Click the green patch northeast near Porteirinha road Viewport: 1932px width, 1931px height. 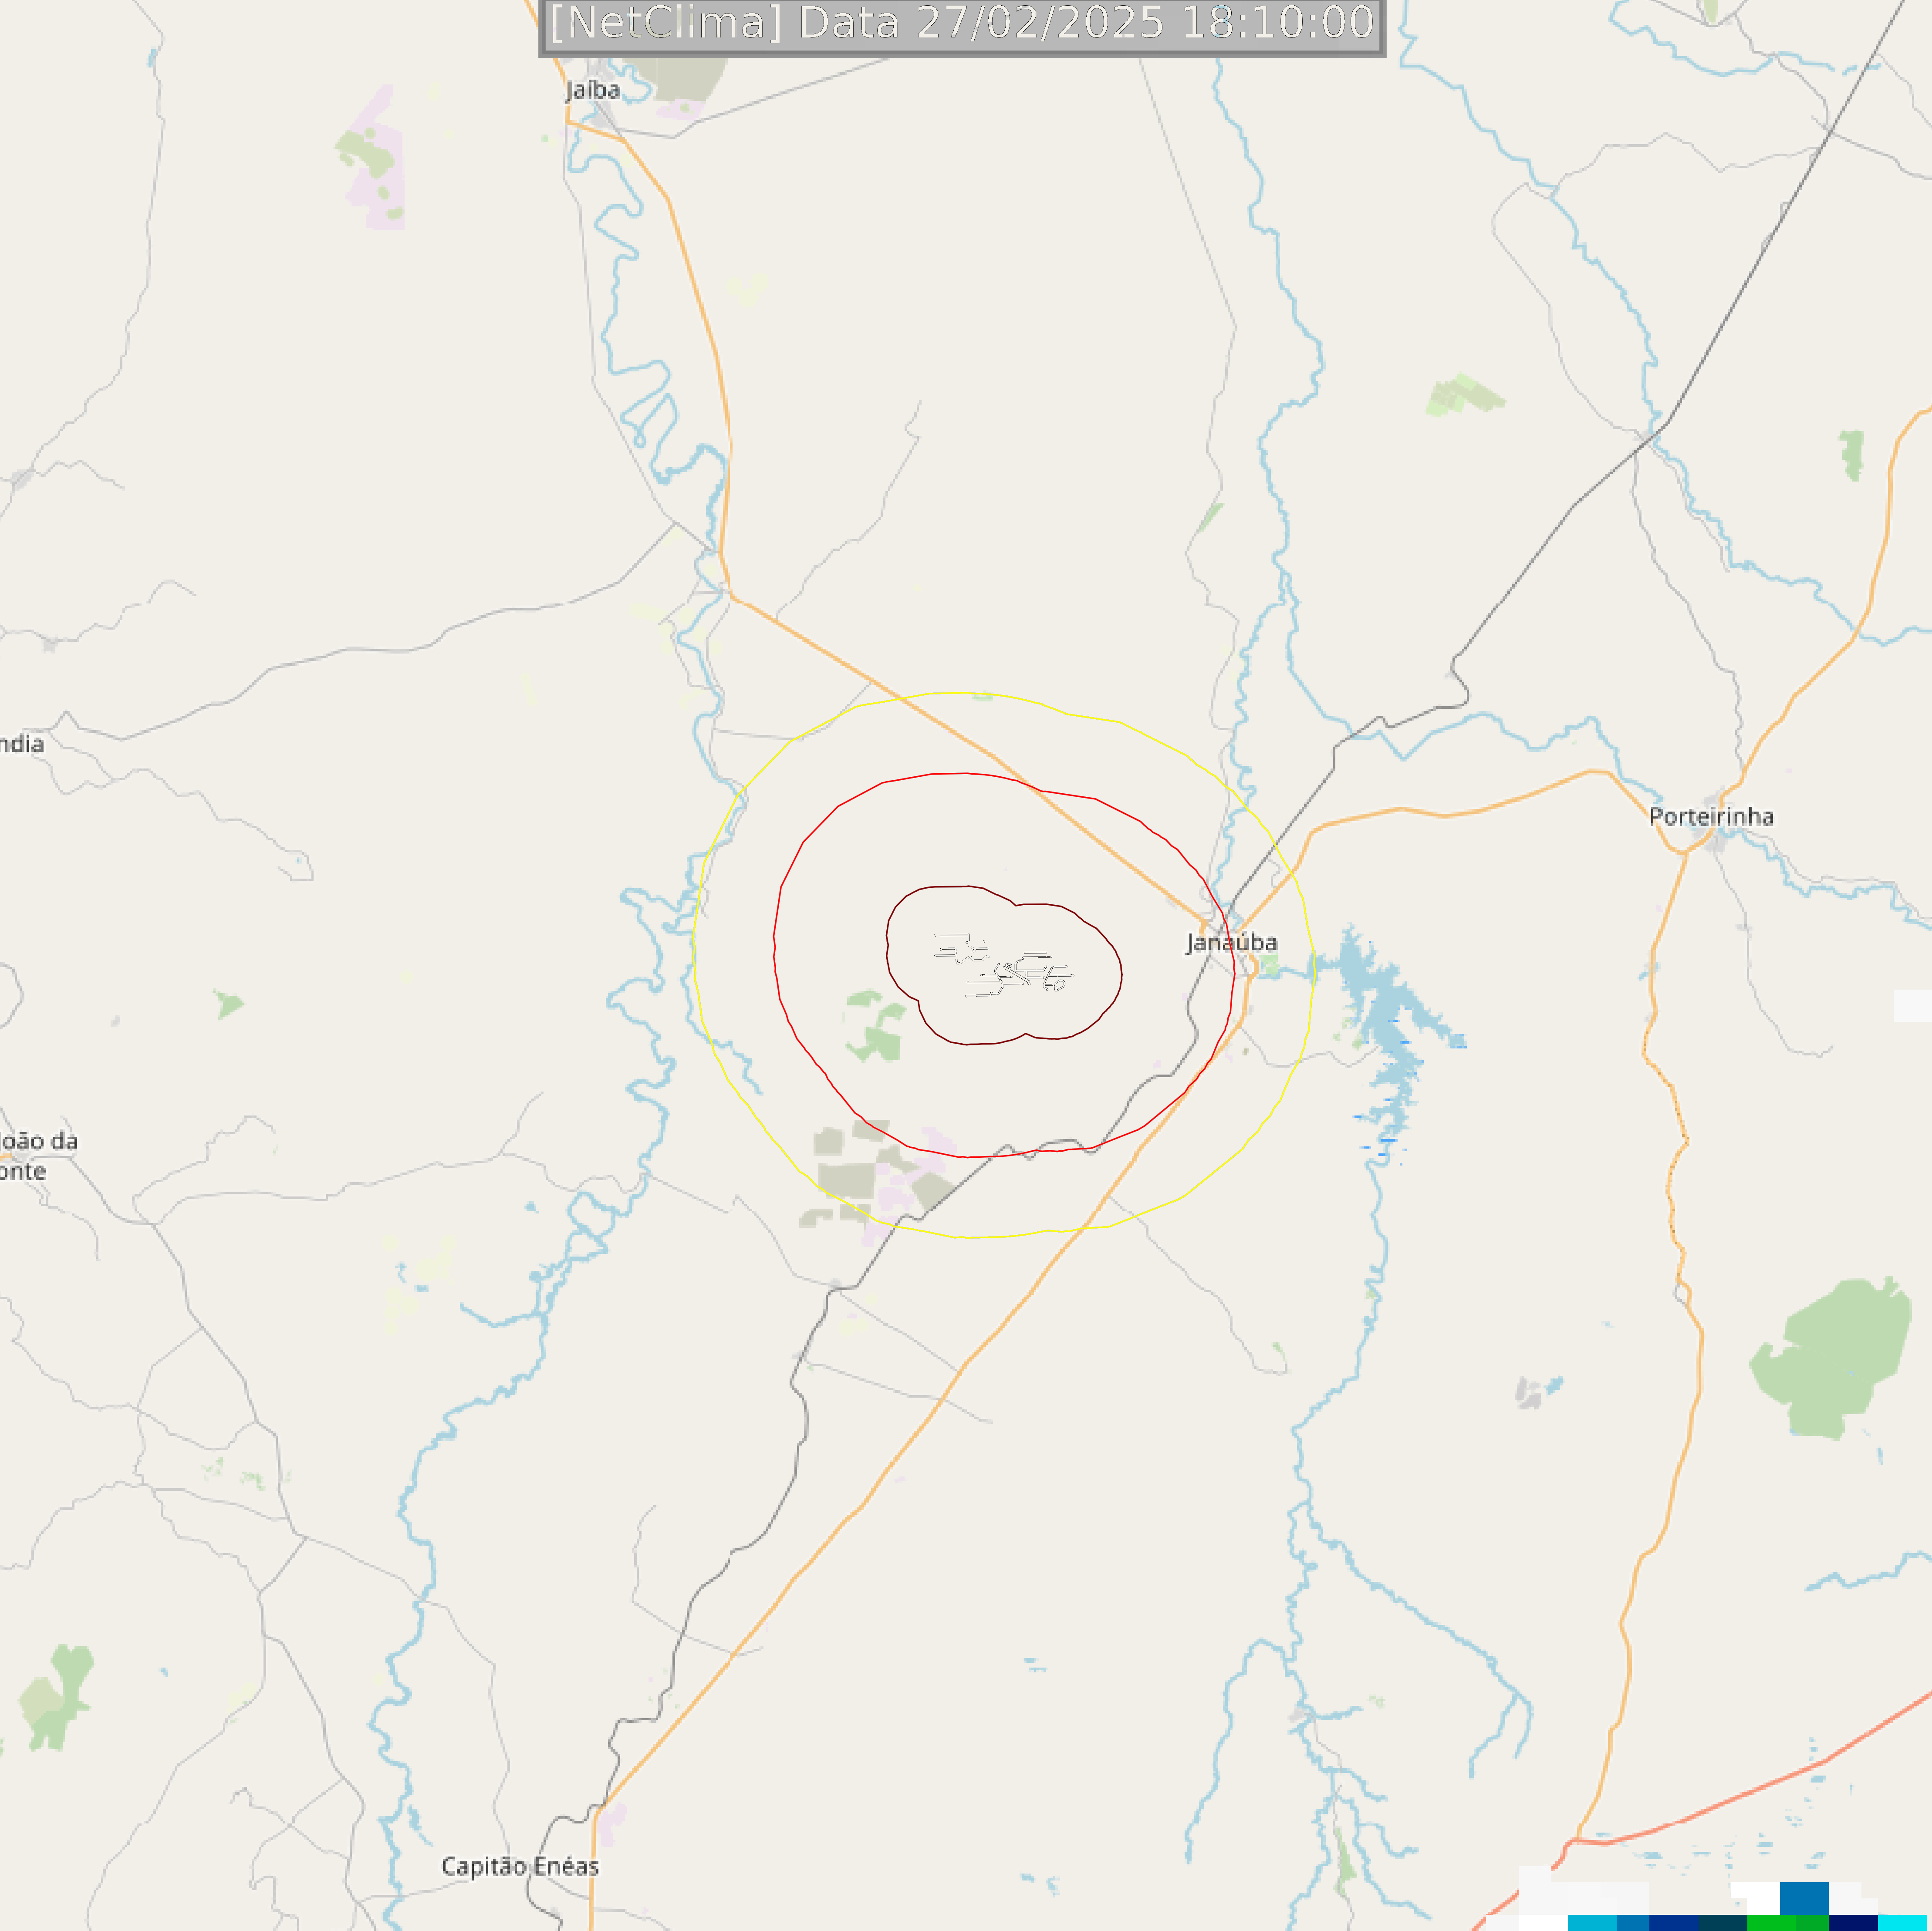pyautogui.click(x=1463, y=396)
